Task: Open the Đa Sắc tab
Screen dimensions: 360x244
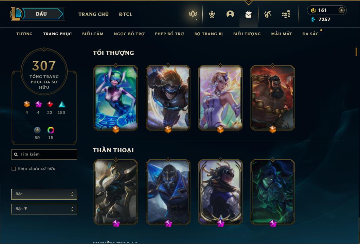Action: [310, 34]
